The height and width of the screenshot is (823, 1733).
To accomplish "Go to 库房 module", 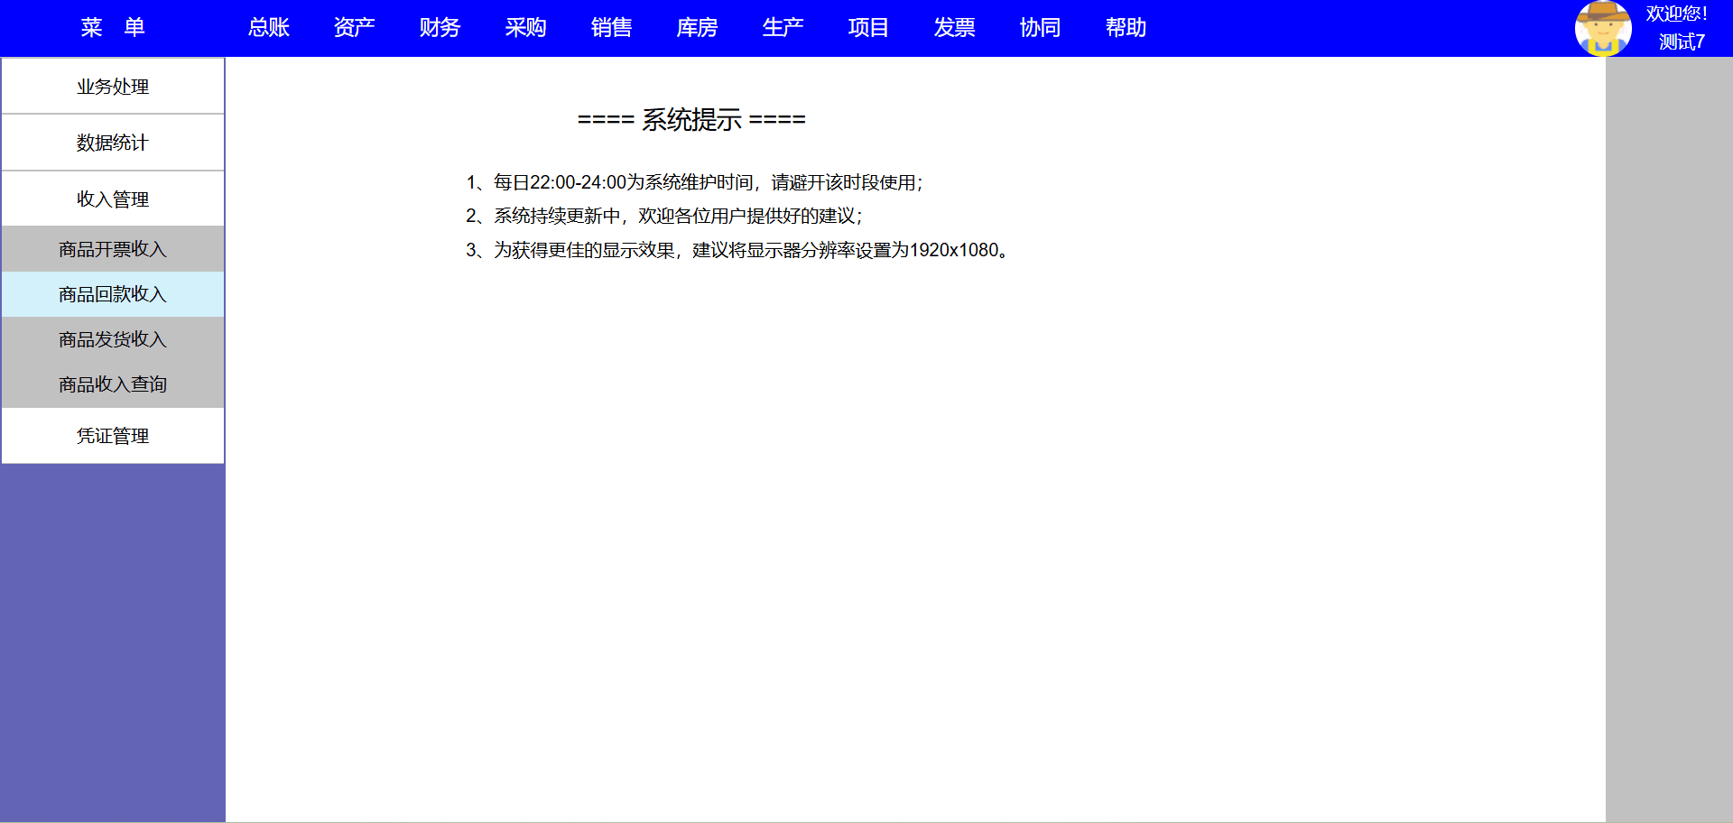I will (x=697, y=28).
